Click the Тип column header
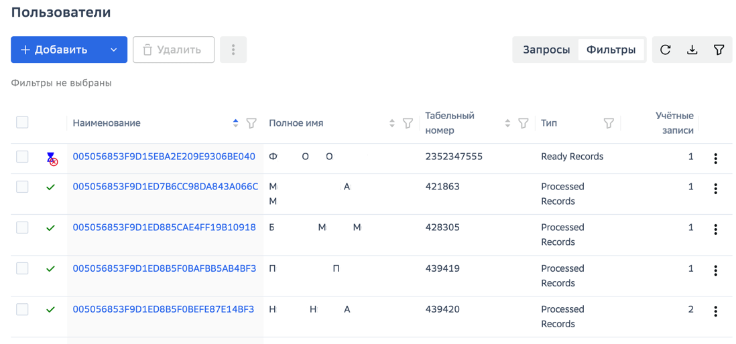 click(549, 123)
